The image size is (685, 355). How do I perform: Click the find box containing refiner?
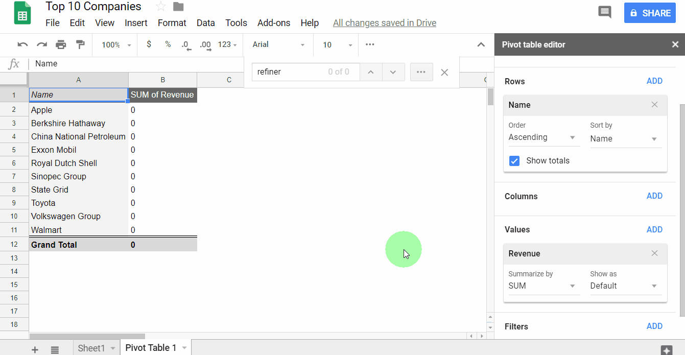[x=305, y=72]
